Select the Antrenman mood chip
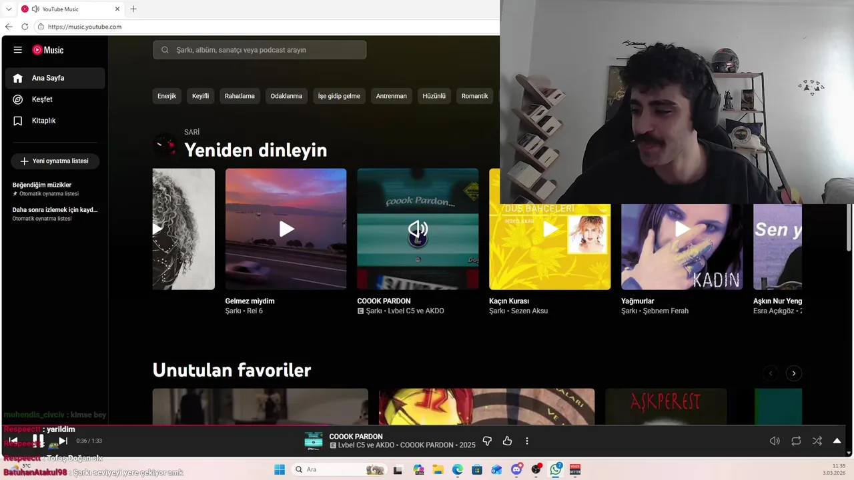854x480 pixels. (391, 96)
